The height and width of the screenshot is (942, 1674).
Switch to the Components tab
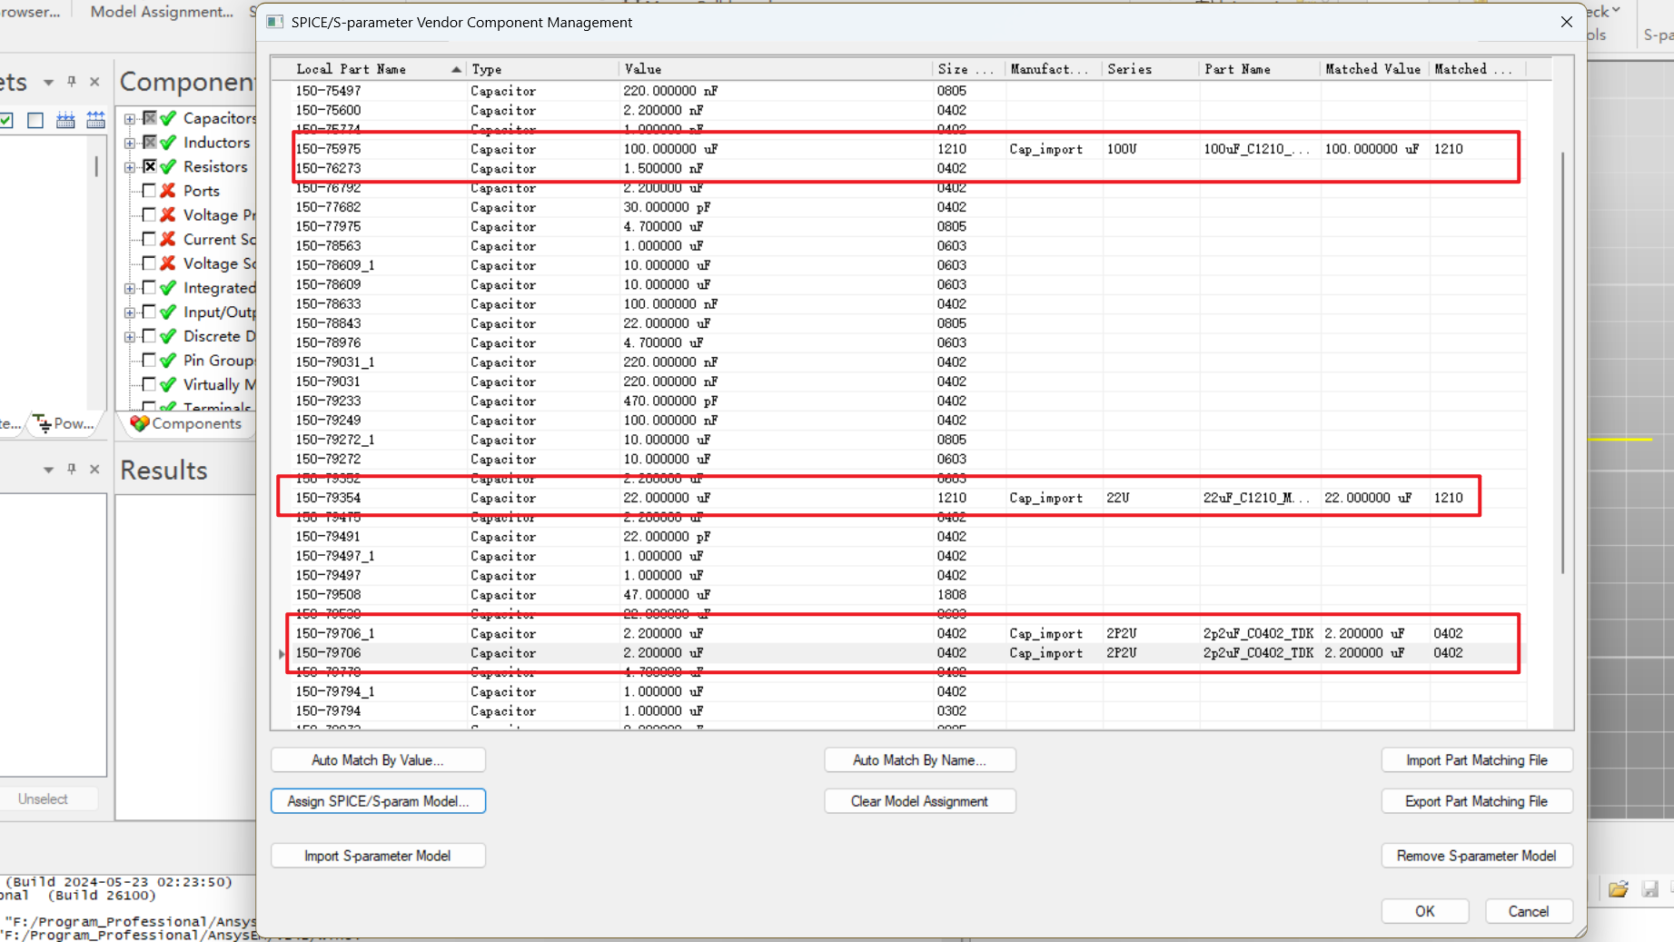coord(186,423)
